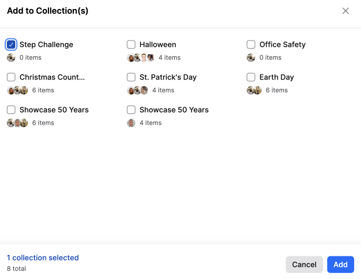Close the Add to Collection(s) dialog
361x279 pixels.
(x=345, y=11)
